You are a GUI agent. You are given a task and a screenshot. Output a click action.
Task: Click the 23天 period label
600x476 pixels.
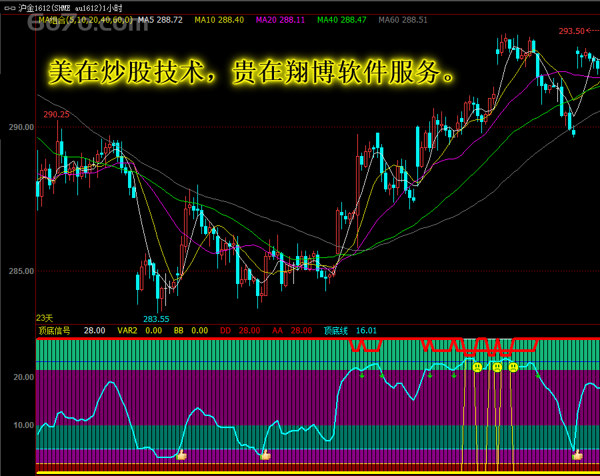point(45,318)
